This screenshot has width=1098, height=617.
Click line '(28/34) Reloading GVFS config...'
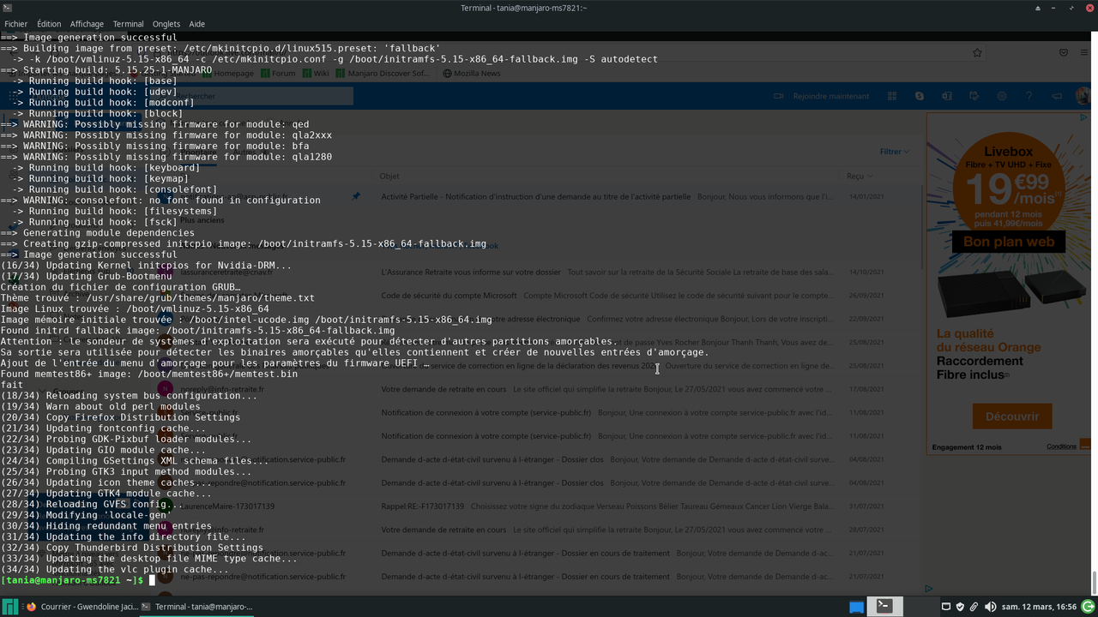92,504
